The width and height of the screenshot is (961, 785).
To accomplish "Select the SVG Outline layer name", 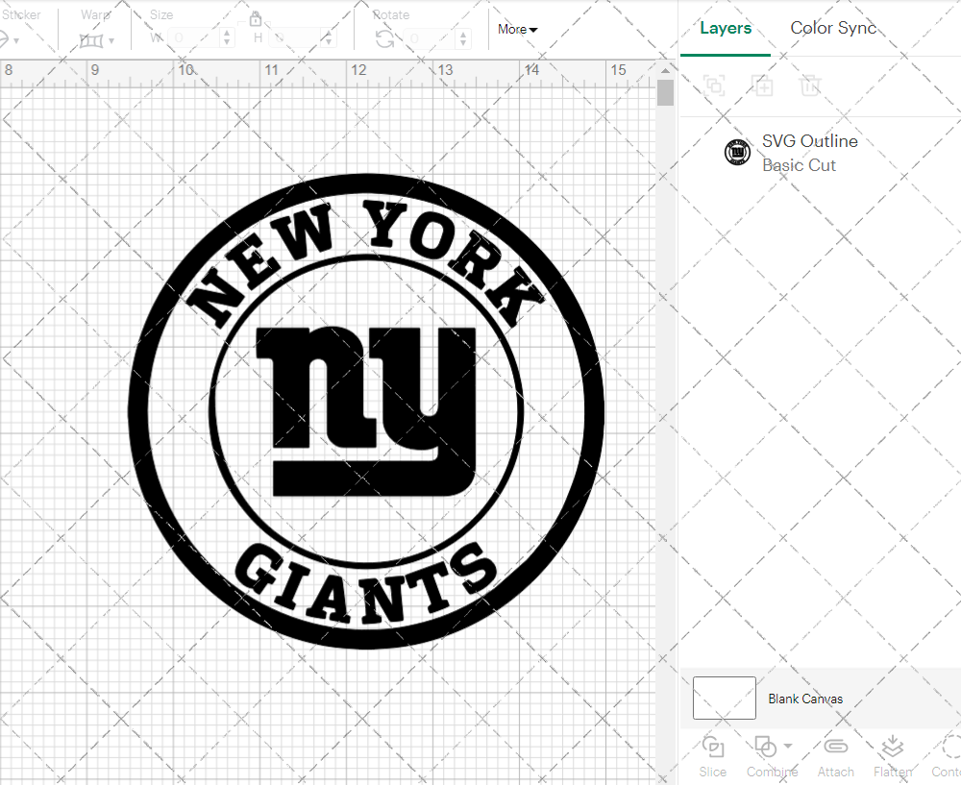I will [809, 141].
